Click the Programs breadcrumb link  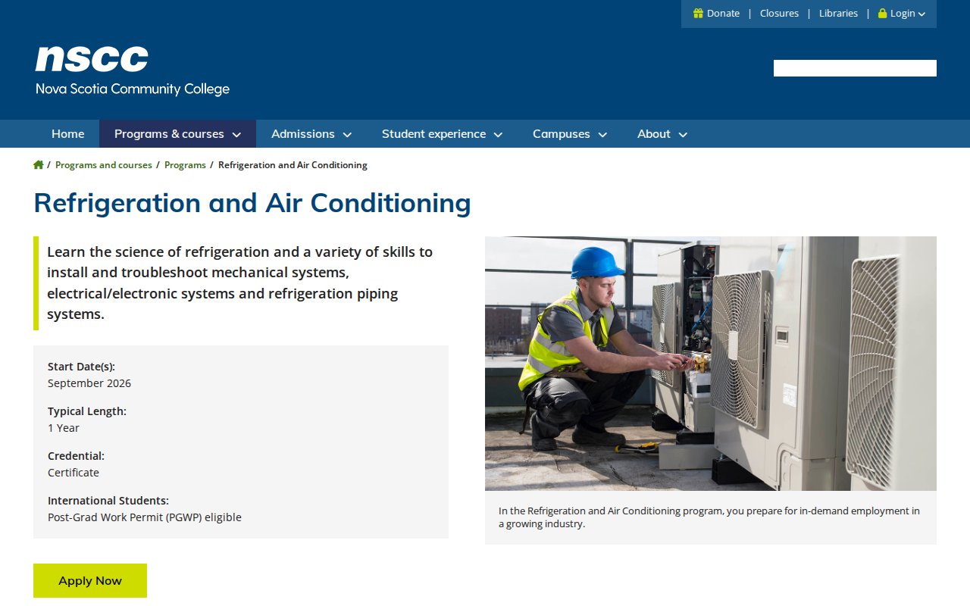tap(185, 164)
